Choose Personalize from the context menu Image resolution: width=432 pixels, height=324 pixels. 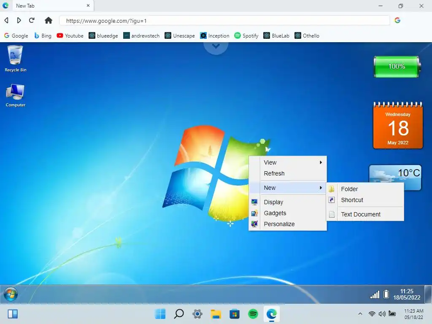click(x=288, y=224)
